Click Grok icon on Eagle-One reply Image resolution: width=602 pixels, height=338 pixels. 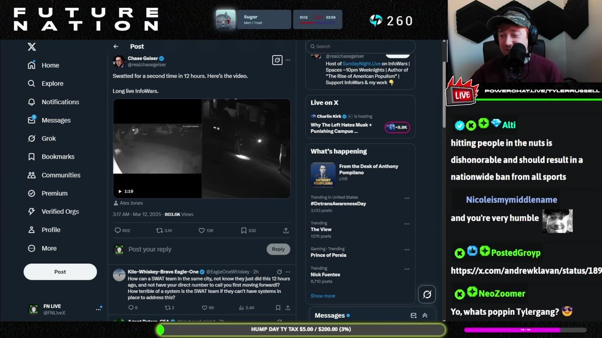tap(279, 272)
